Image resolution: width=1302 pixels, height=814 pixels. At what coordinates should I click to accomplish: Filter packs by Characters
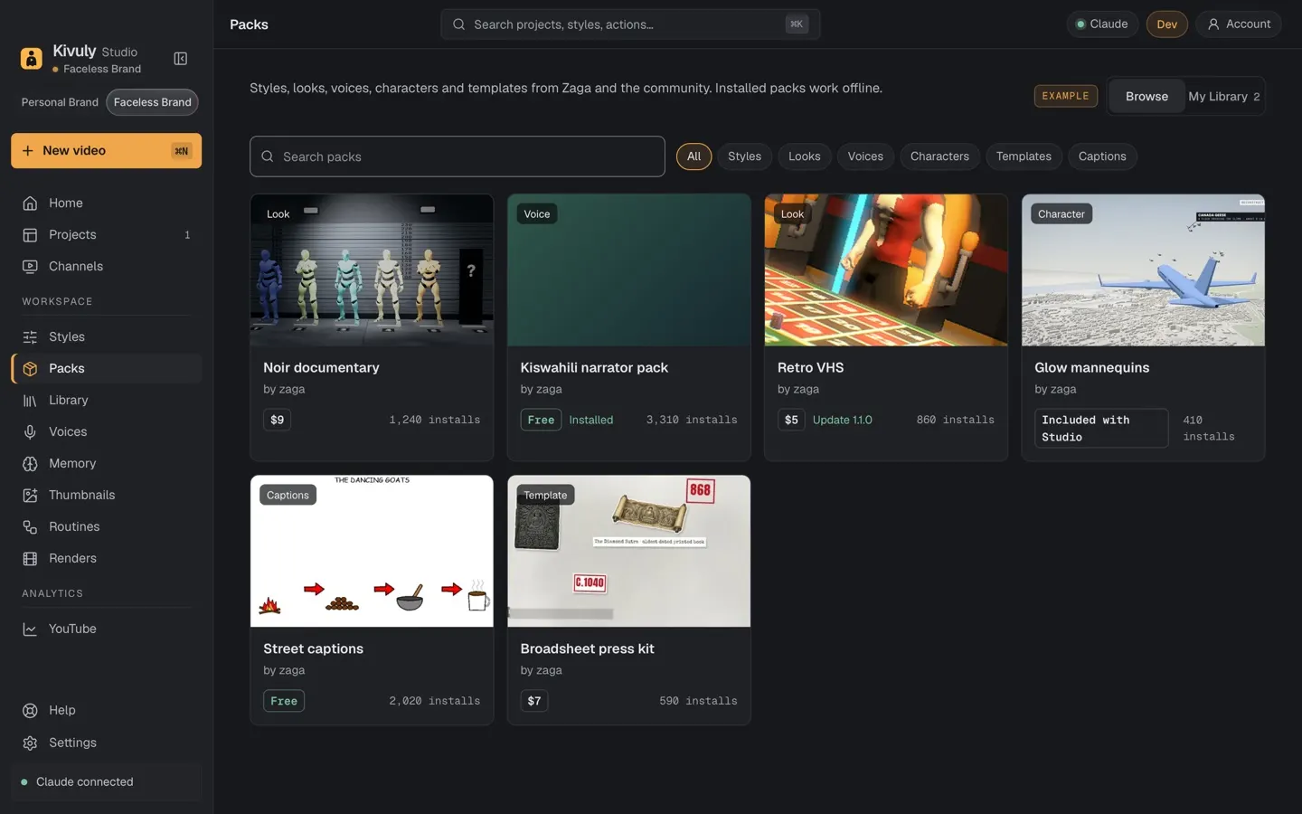point(939,156)
